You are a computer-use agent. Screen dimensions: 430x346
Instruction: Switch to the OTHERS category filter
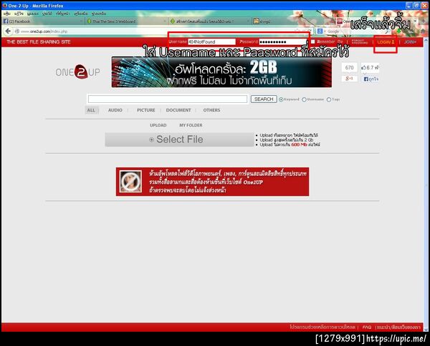(211, 110)
